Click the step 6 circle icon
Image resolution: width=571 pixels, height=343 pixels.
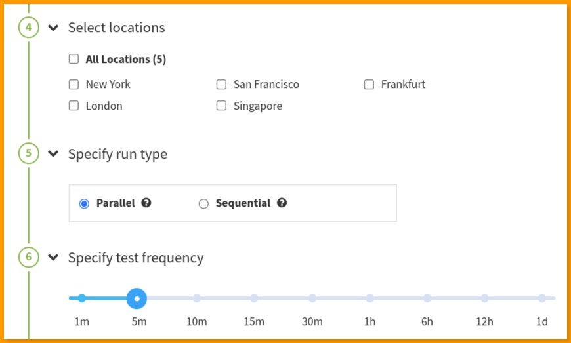point(29,257)
